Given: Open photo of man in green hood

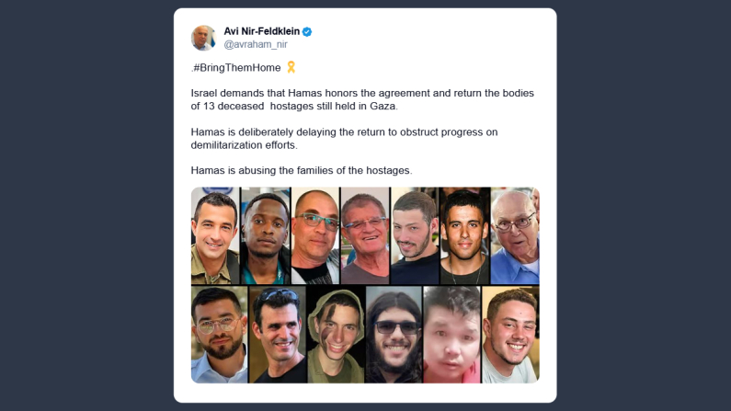Looking at the screenshot, I should click(337, 335).
